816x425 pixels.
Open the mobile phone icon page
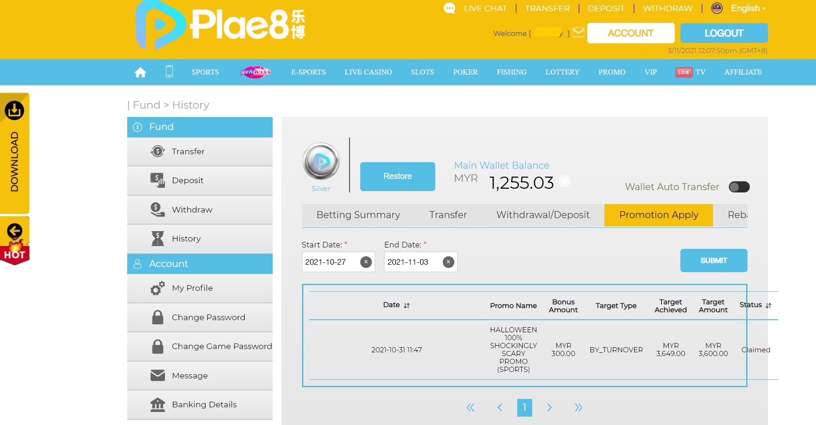click(169, 72)
